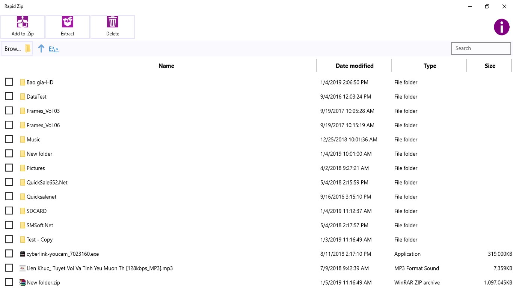Click the cyberlink-youcam exe file icon
Screen dimensions: 513x288
point(23,254)
